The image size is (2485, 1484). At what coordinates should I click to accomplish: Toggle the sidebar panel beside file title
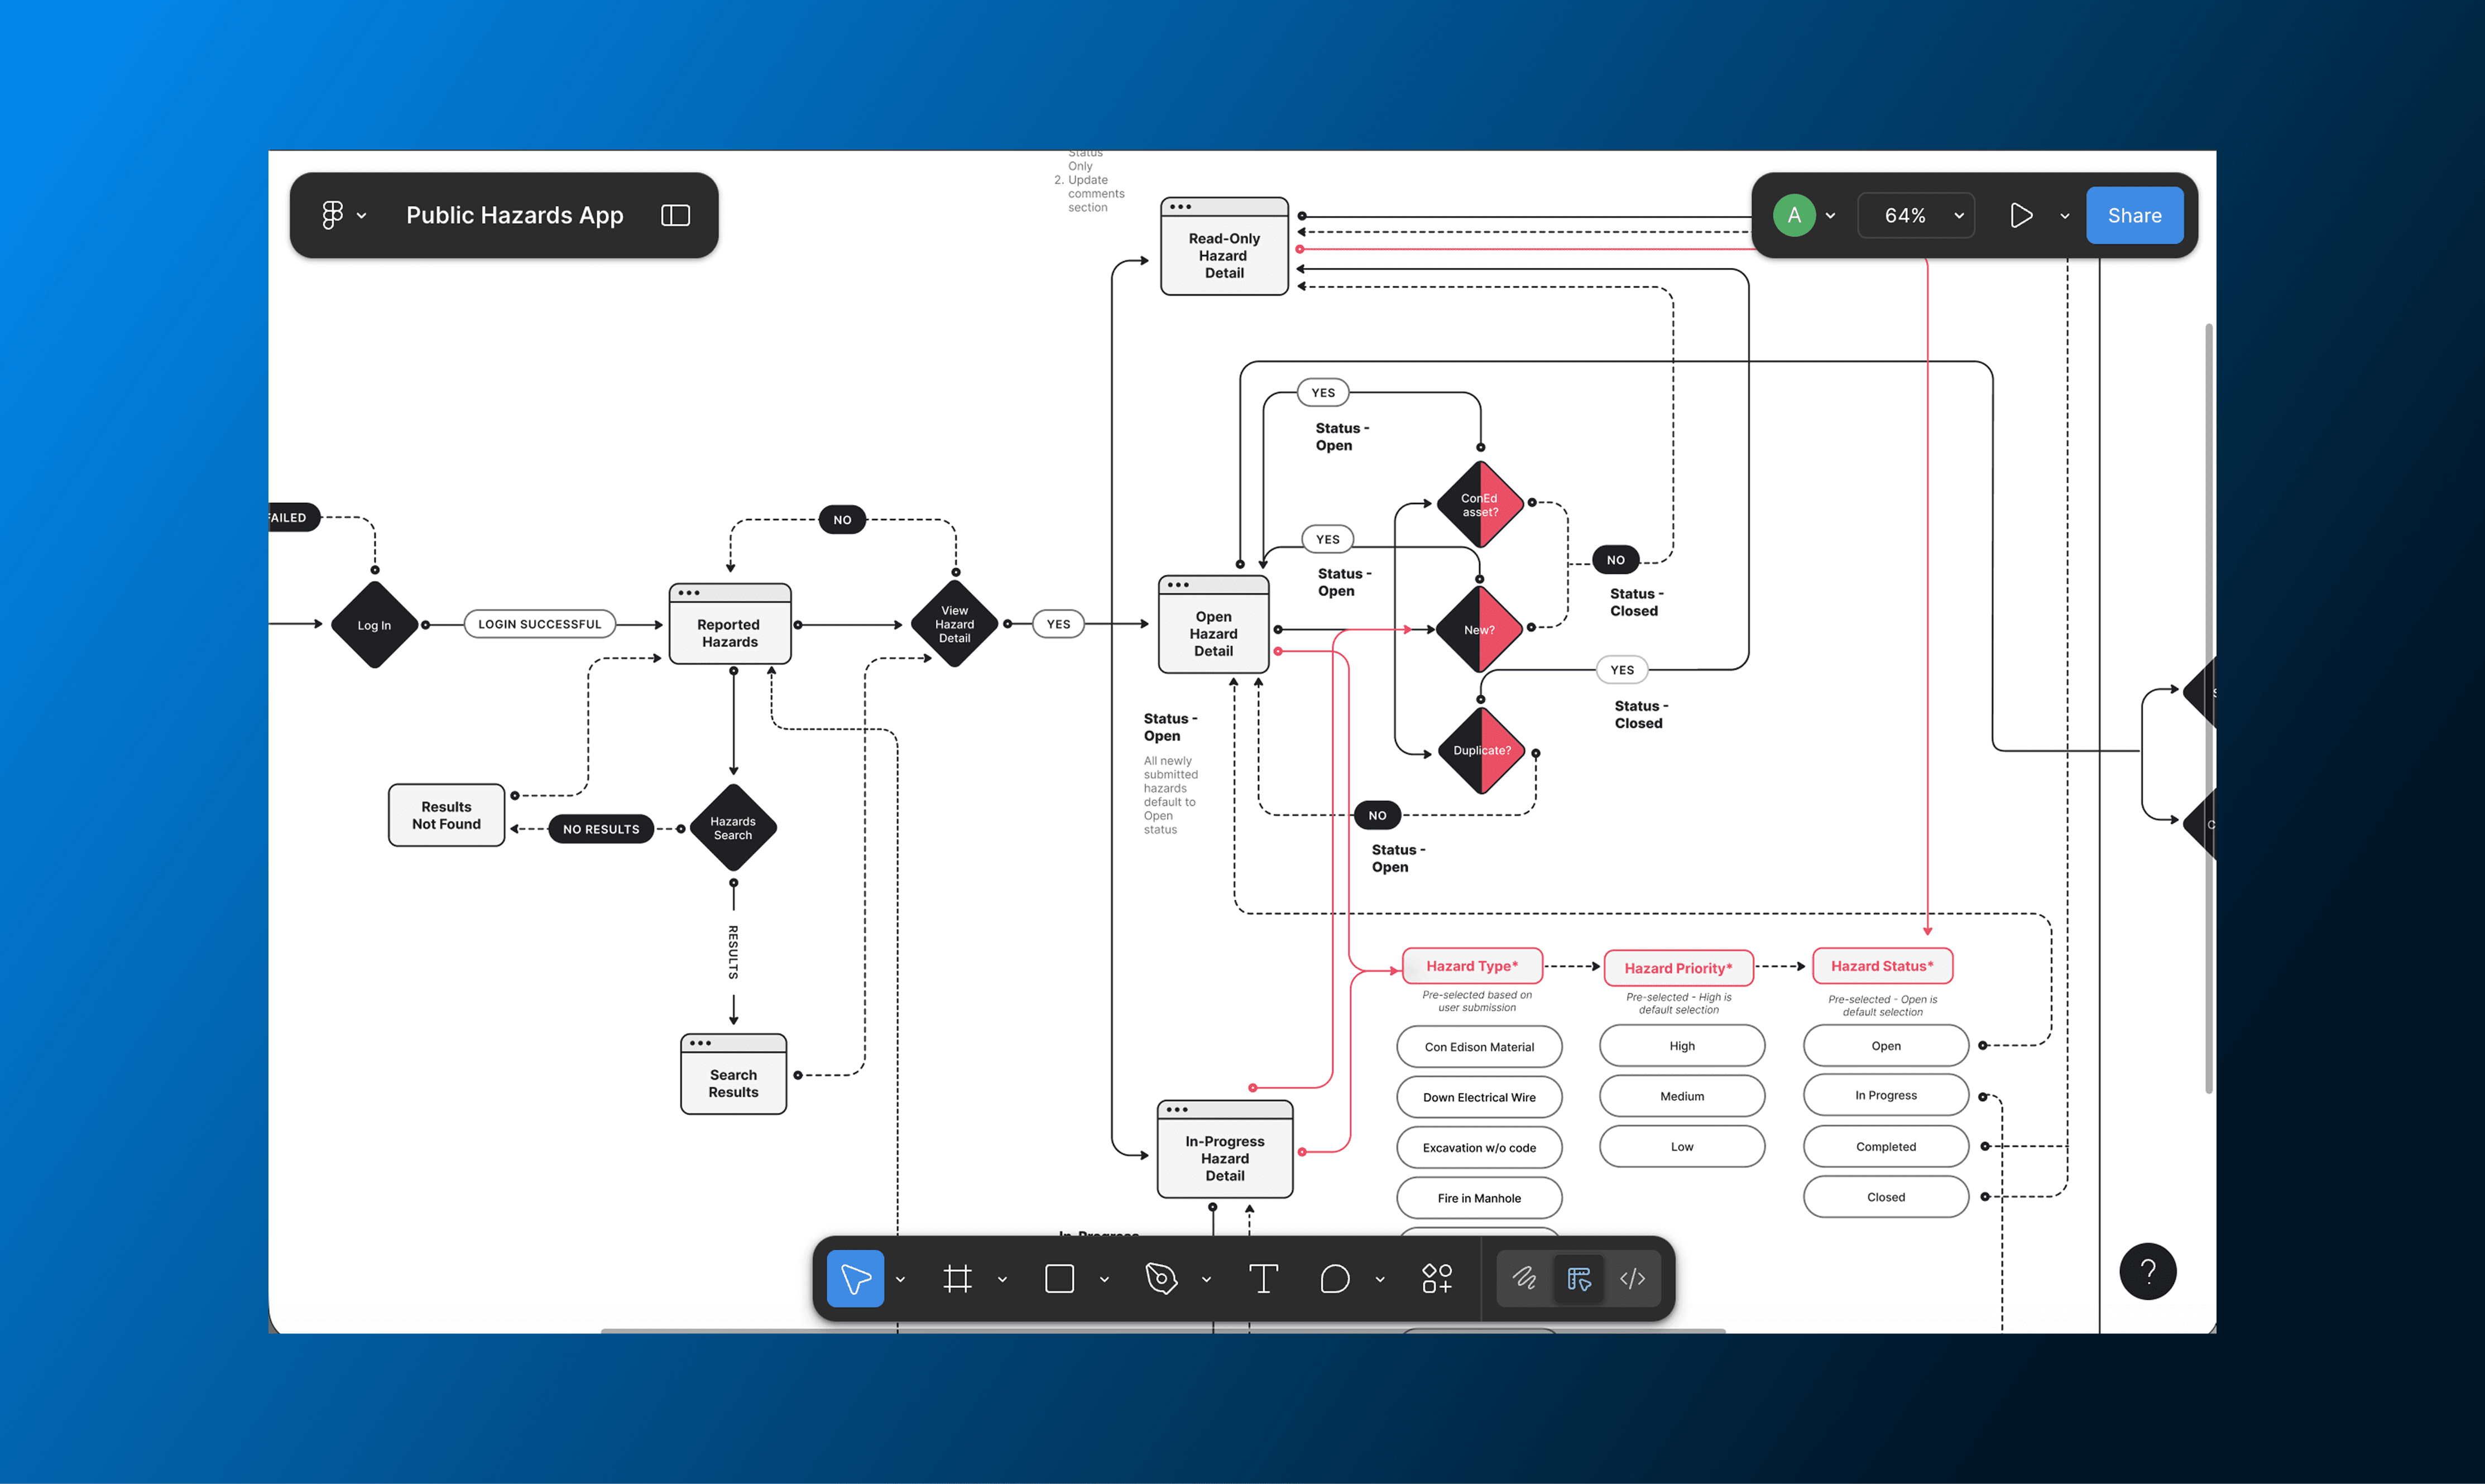click(675, 214)
